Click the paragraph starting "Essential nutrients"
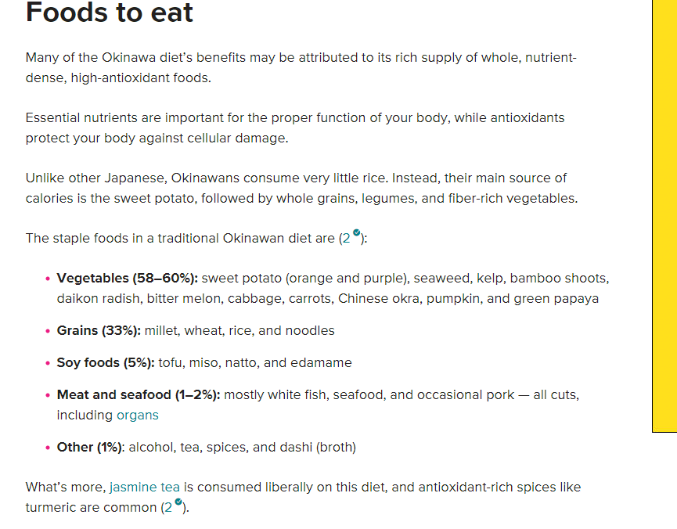 [x=295, y=128]
